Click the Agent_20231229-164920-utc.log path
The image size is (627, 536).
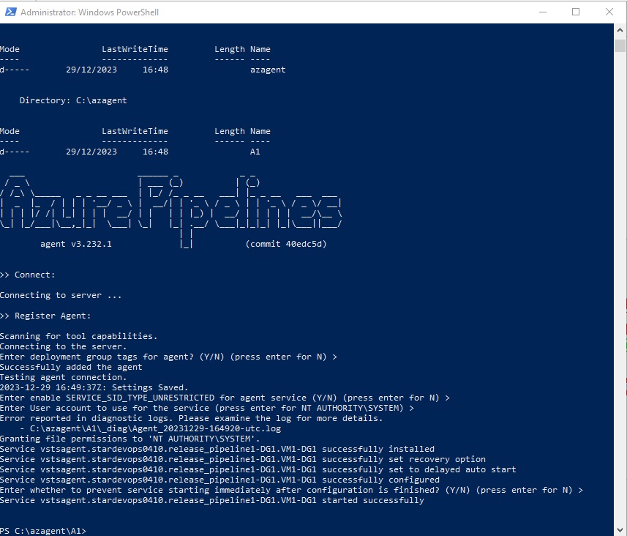156,428
